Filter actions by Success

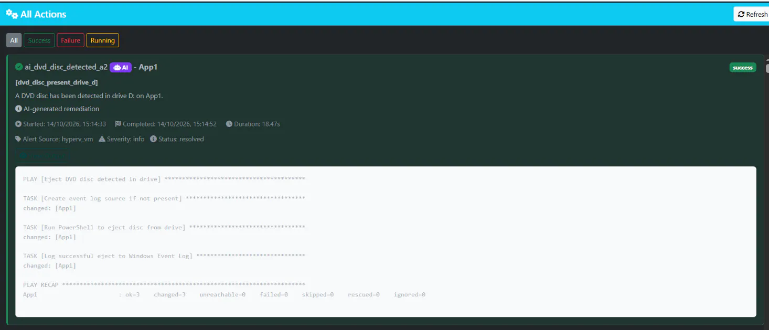coord(39,40)
